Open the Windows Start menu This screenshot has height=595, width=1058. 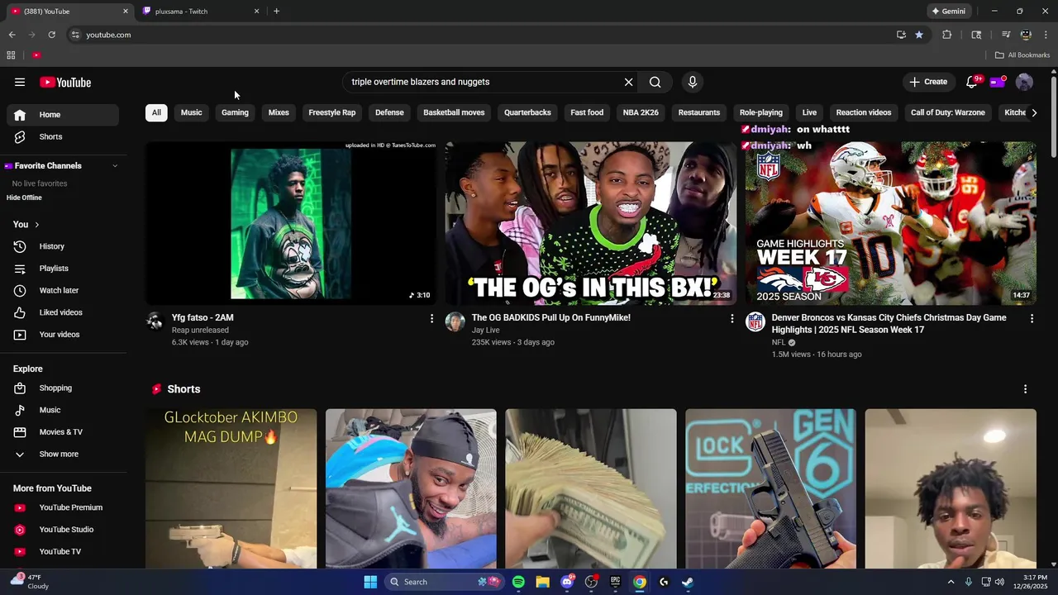370,582
